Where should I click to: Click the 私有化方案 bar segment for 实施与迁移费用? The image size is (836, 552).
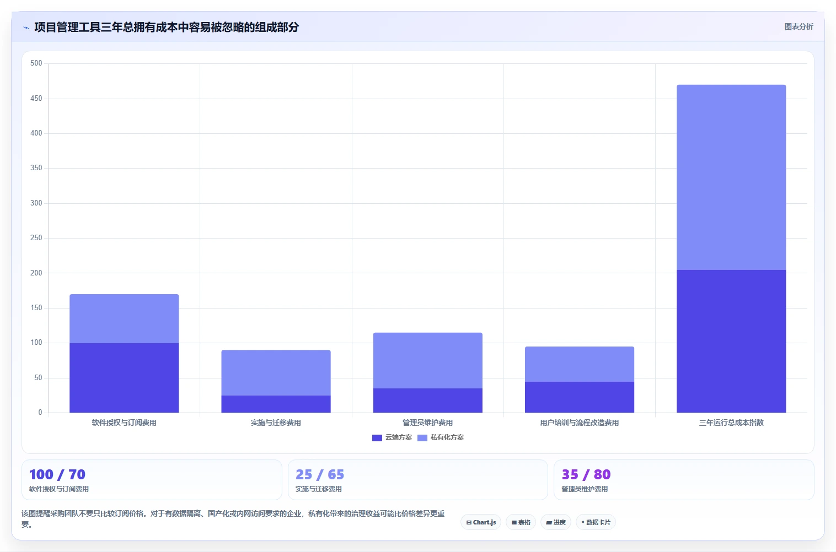point(276,372)
